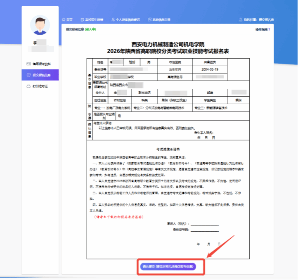
Task: Open 打印准考证 from the sidebar
Action: [40, 86]
